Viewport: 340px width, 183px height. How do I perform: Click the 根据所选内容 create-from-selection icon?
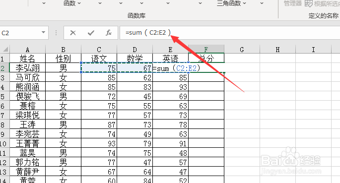[309, 3]
